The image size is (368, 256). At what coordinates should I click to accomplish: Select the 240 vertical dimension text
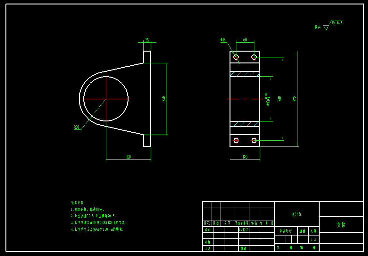pyautogui.click(x=163, y=99)
